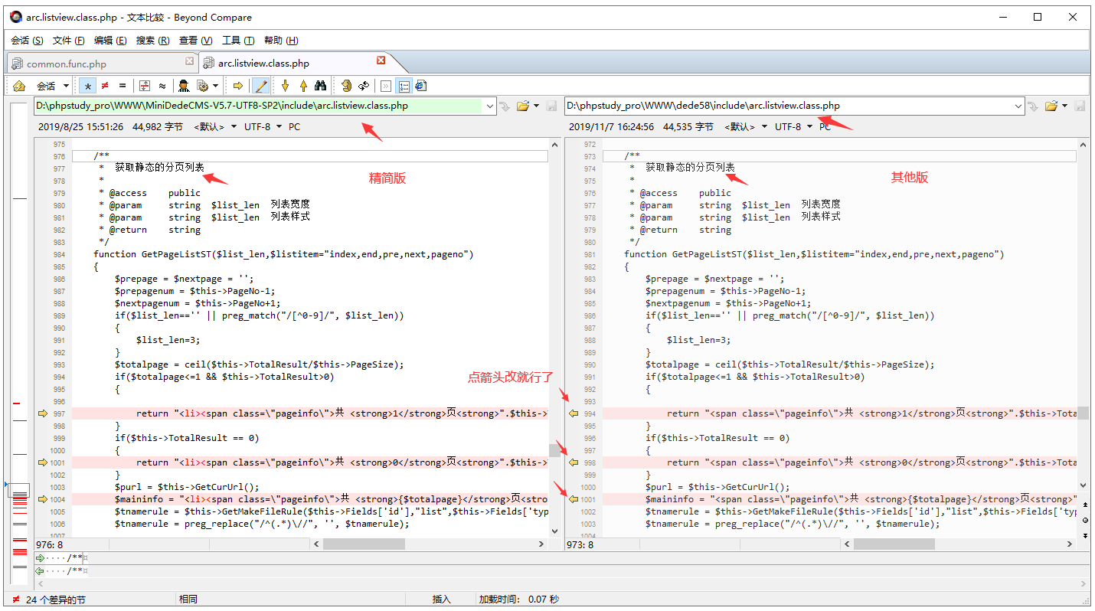Click the session lightning icon on toolbar
This screenshot has width=1095, height=611.
coord(18,85)
